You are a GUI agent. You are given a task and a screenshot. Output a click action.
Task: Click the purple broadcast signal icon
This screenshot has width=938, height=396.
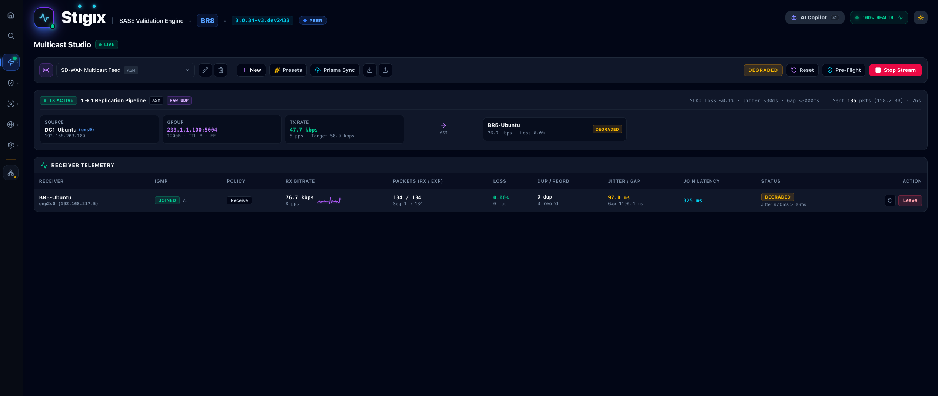click(46, 70)
